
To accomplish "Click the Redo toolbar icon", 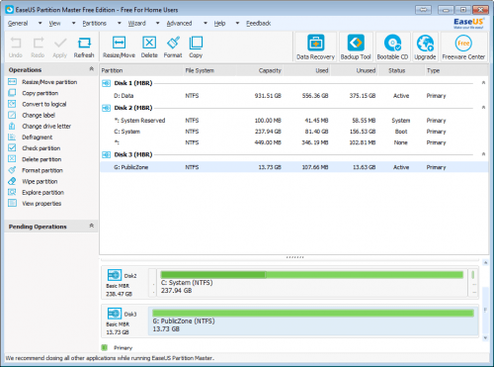I will click(39, 43).
